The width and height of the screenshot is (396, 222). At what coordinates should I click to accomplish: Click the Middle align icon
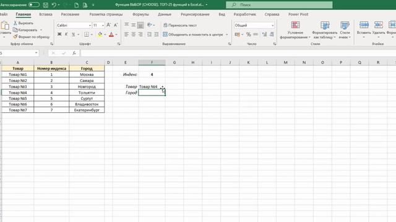(134, 25)
